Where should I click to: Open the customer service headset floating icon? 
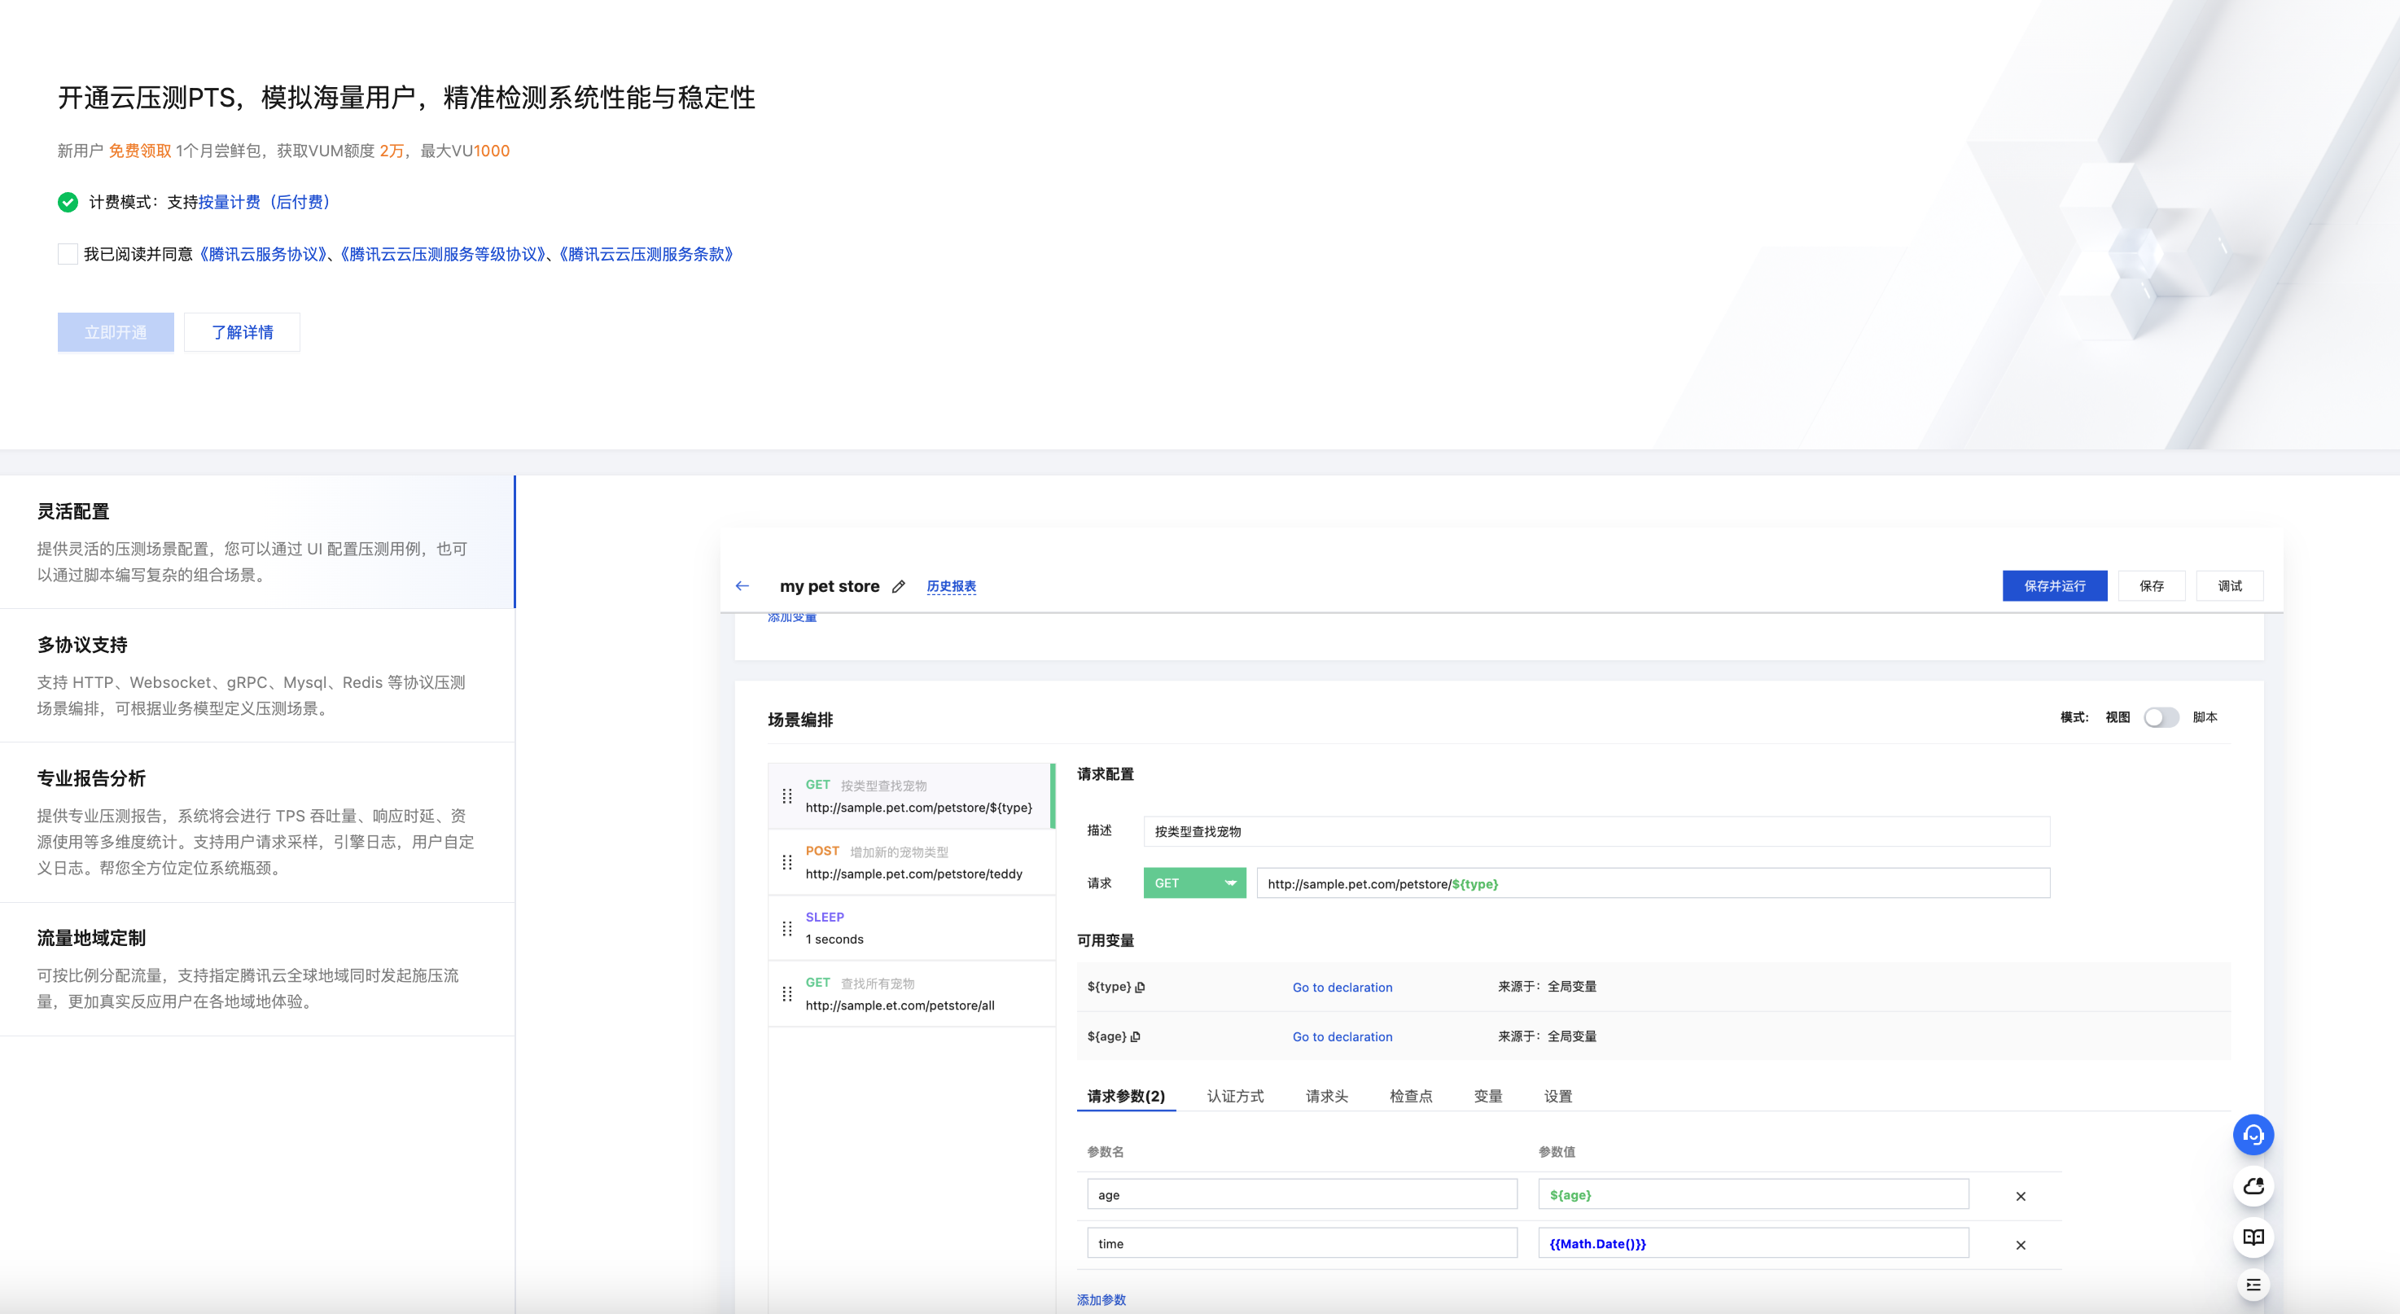point(2253,1134)
